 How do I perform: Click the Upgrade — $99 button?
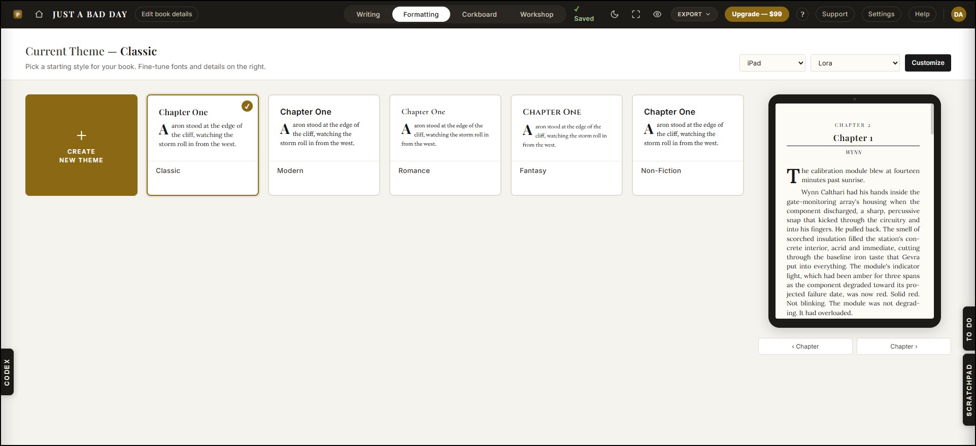[757, 14]
